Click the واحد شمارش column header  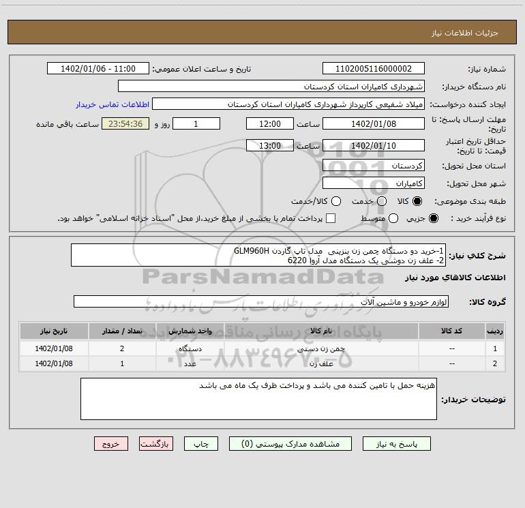click(190, 331)
